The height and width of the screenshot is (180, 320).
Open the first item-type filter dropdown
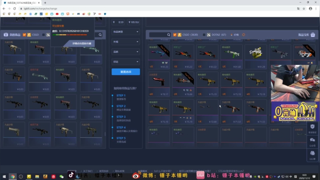pyautogui.click(x=126, y=32)
